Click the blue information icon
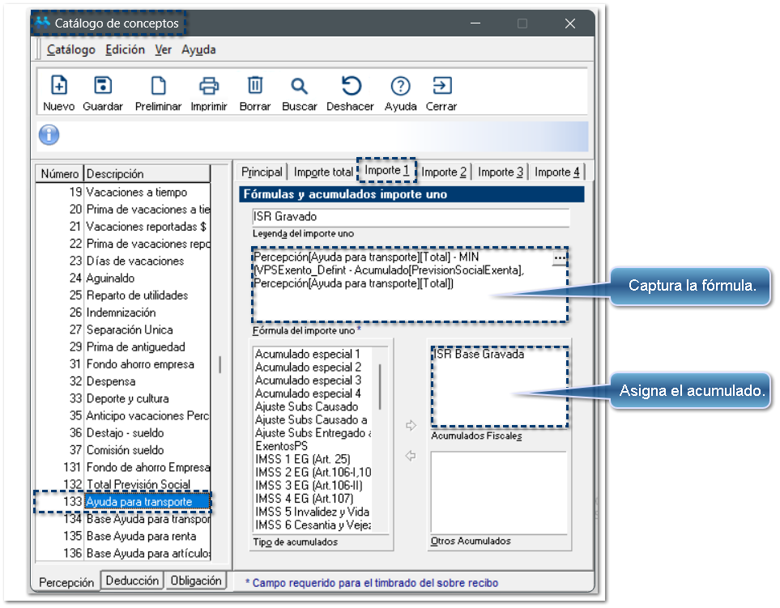 tap(49, 134)
